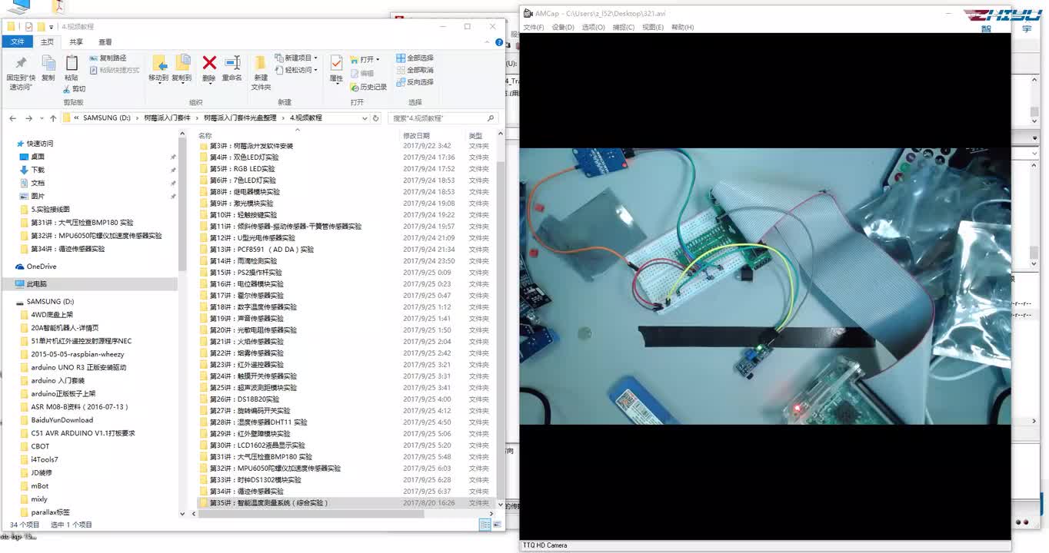Open AMCap Help (帮助(H)) menu
The height and width of the screenshot is (553, 1049).
pyautogui.click(x=682, y=27)
